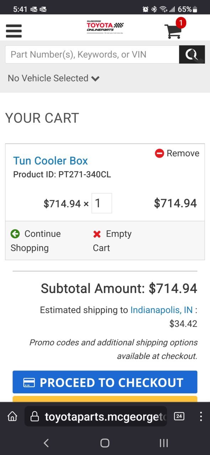Click the red X Empty Cart
The image size is (210, 455).
pyautogui.click(x=97, y=234)
